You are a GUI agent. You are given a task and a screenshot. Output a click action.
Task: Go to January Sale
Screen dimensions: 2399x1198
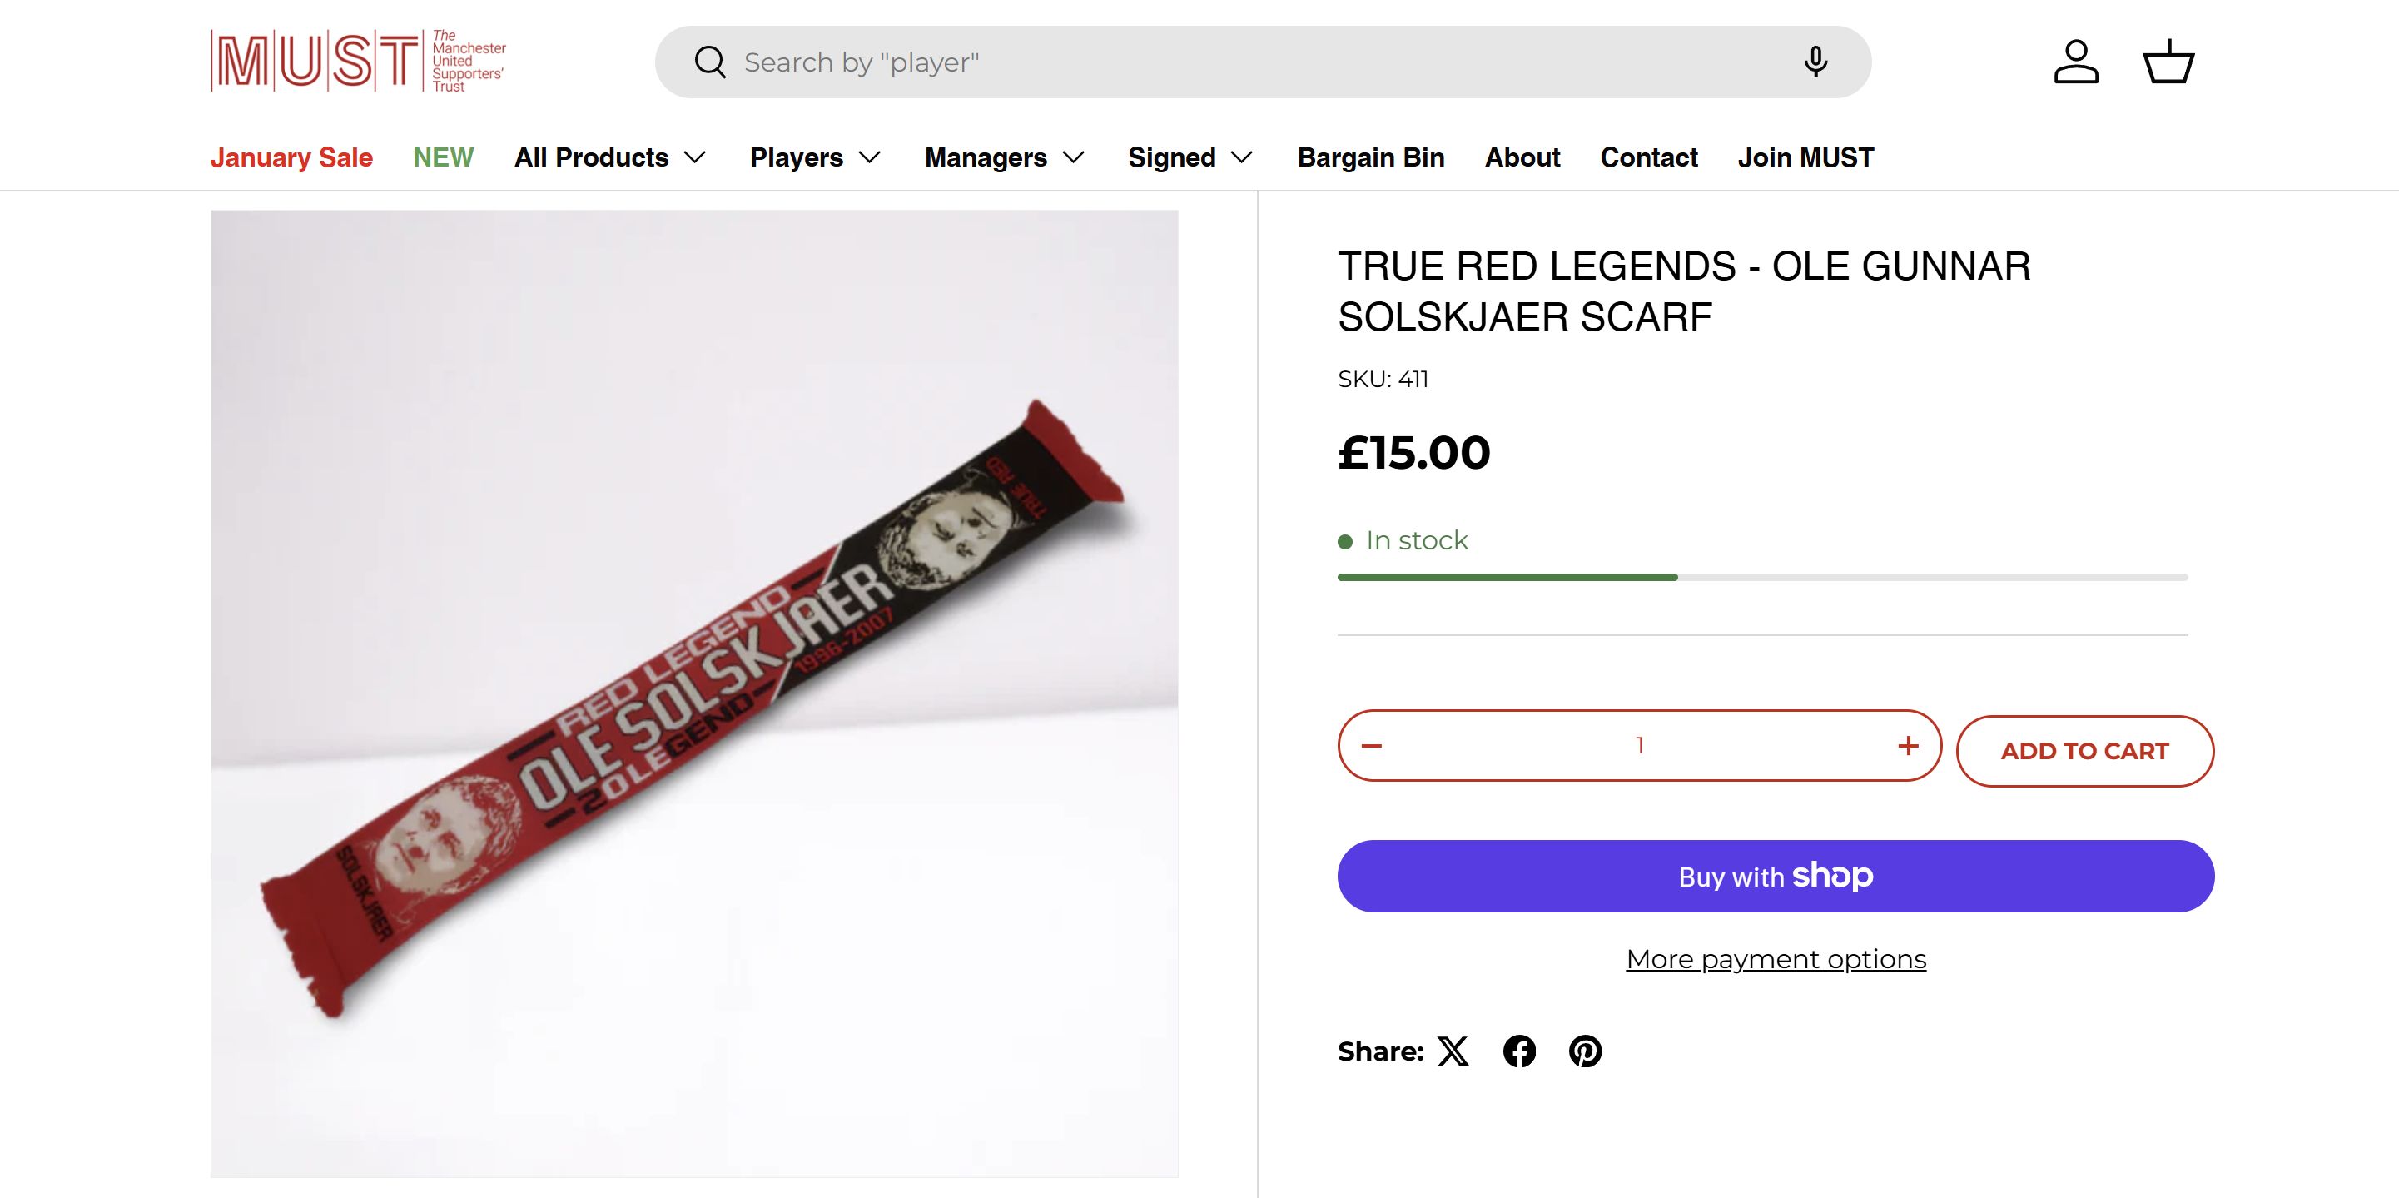click(291, 157)
